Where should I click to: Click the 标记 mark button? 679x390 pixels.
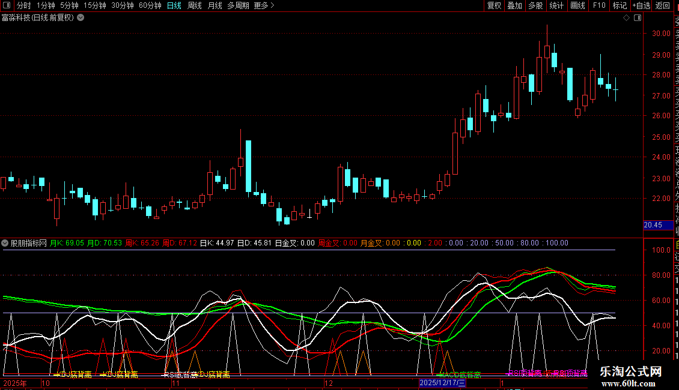click(620, 5)
